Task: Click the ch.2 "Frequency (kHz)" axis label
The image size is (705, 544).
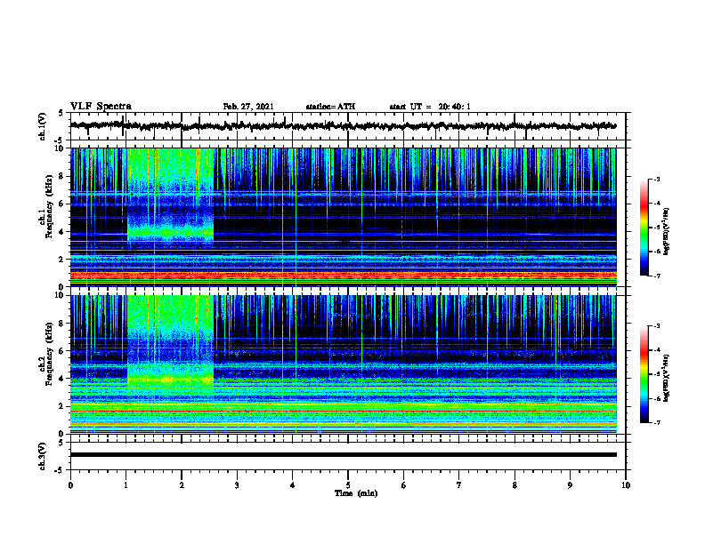Action: [48, 354]
